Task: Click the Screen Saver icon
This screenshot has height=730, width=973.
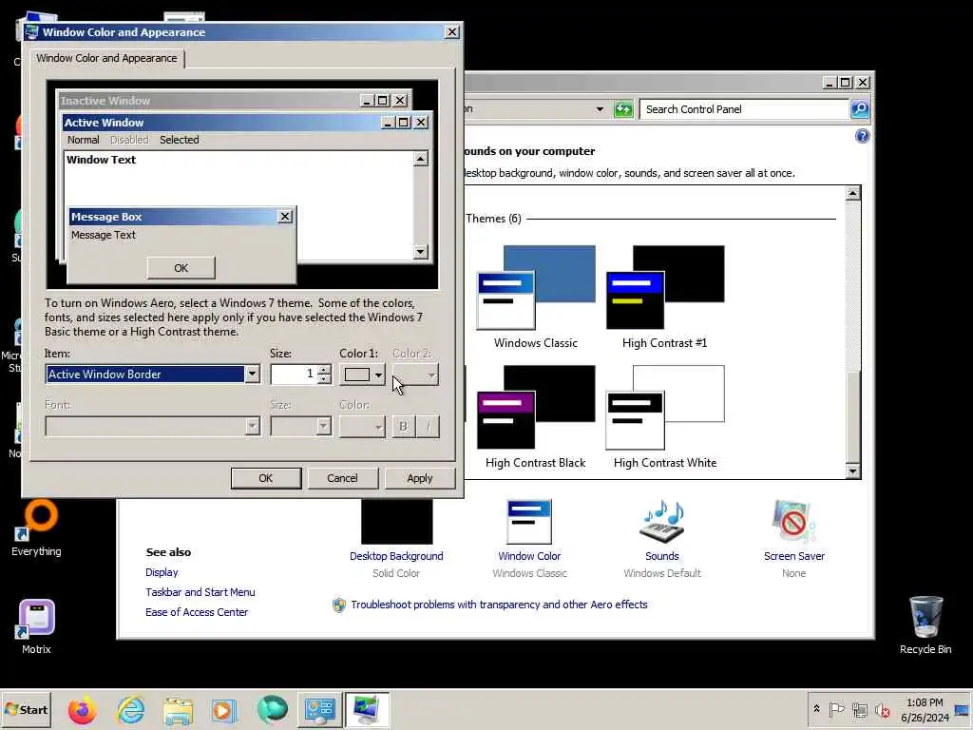Action: 793,522
